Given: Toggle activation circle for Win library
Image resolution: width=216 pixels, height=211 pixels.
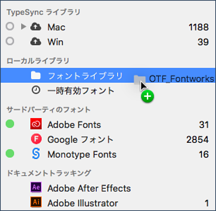Looking at the screenshot, I should pyautogui.click(x=10, y=41).
